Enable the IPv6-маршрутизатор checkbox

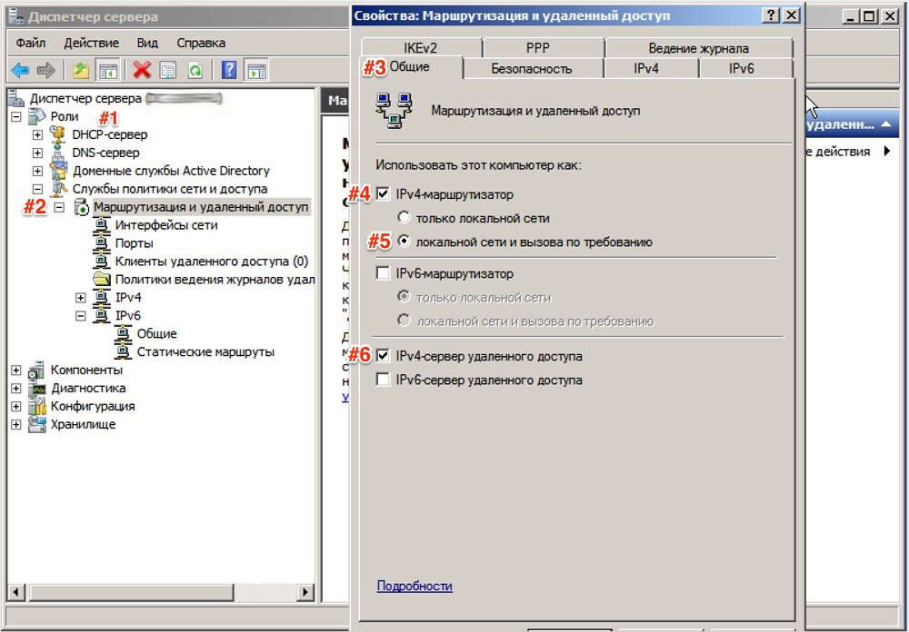pyautogui.click(x=384, y=272)
